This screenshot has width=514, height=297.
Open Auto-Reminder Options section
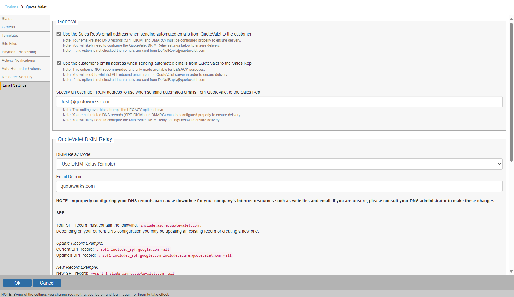pyautogui.click(x=21, y=69)
